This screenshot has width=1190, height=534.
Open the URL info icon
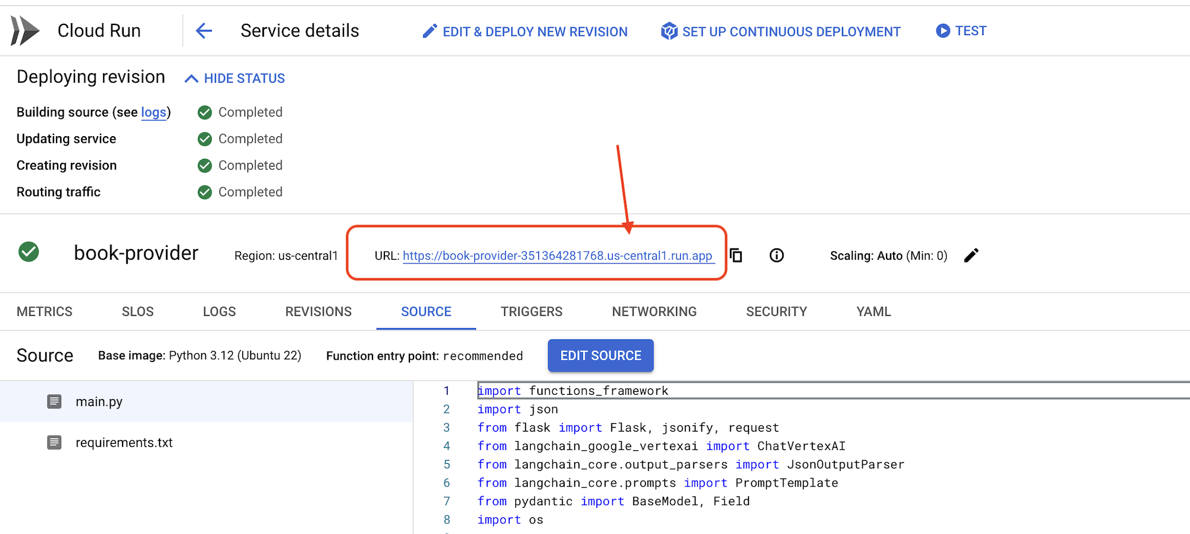(x=776, y=256)
